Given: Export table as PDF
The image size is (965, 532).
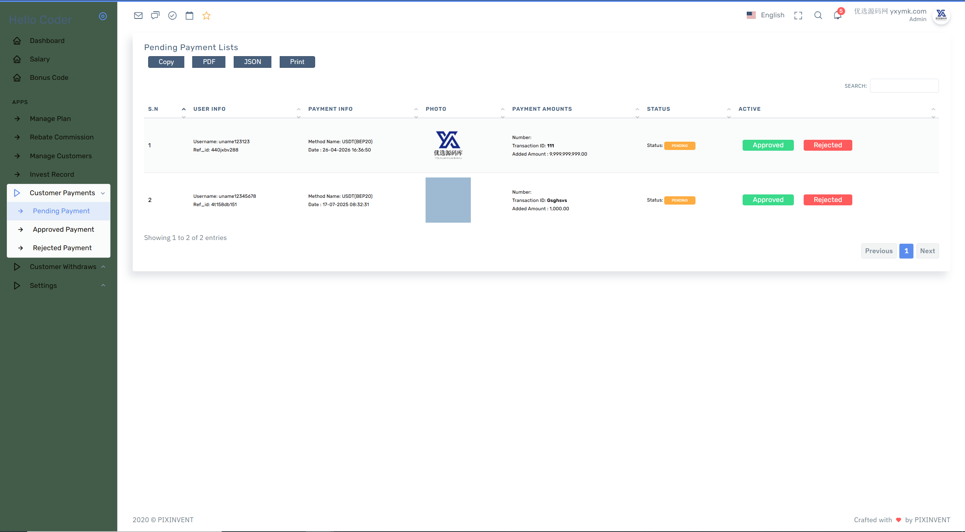Looking at the screenshot, I should coord(209,62).
